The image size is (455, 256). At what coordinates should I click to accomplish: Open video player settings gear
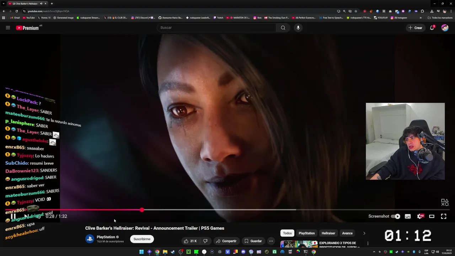tap(420, 216)
